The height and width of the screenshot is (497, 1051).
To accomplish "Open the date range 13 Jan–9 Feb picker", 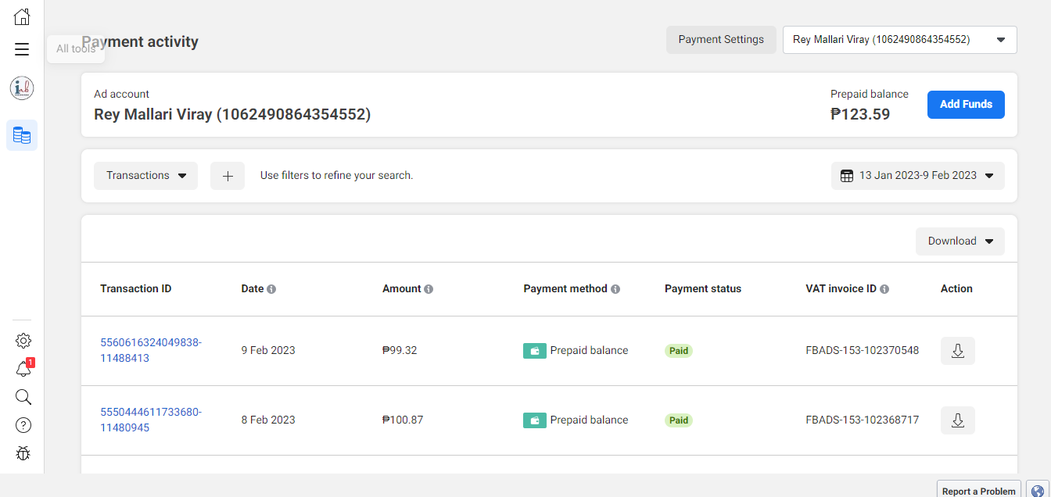I will click(x=917, y=176).
